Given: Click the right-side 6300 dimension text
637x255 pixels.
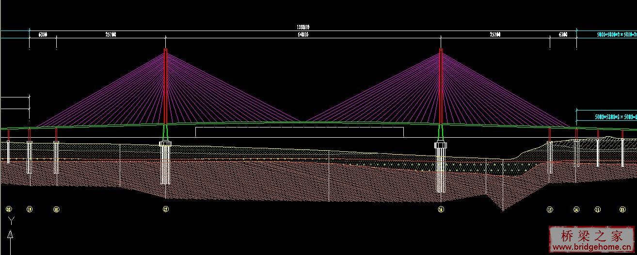Looking at the screenshot, I should click(563, 34).
